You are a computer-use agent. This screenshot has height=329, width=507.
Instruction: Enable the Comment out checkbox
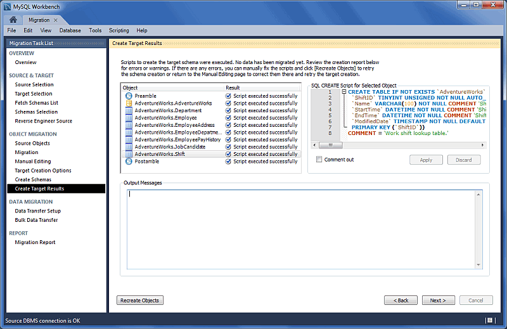point(319,160)
